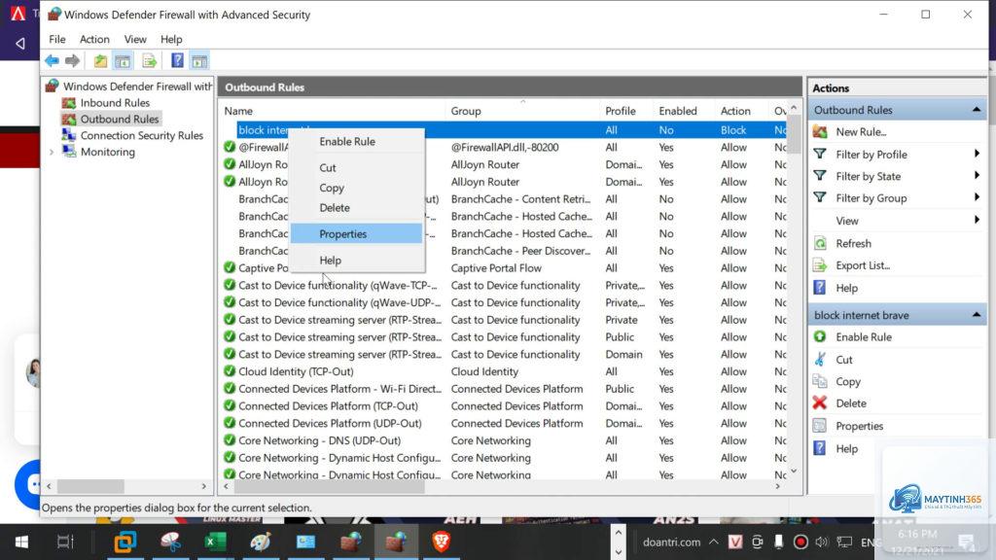The width and height of the screenshot is (996, 560).
Task: Sort rules by Profile column header
Action: (627, 111)
